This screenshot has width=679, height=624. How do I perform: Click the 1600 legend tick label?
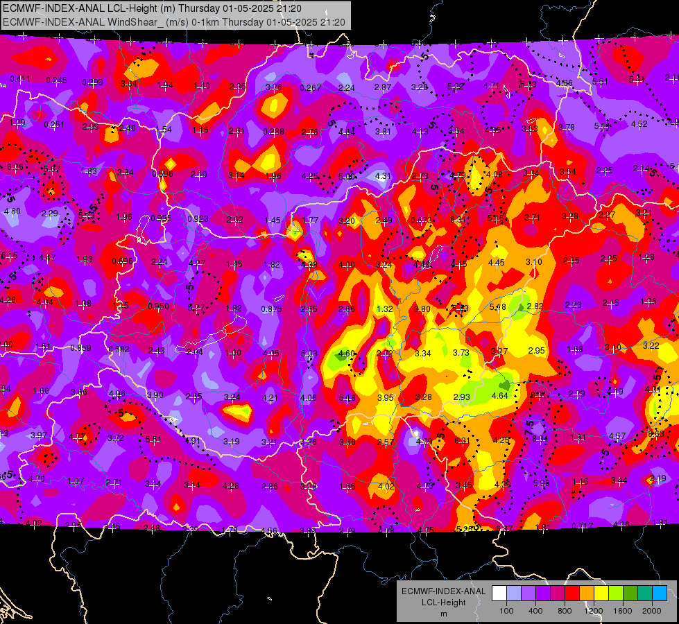click(623, 611)
